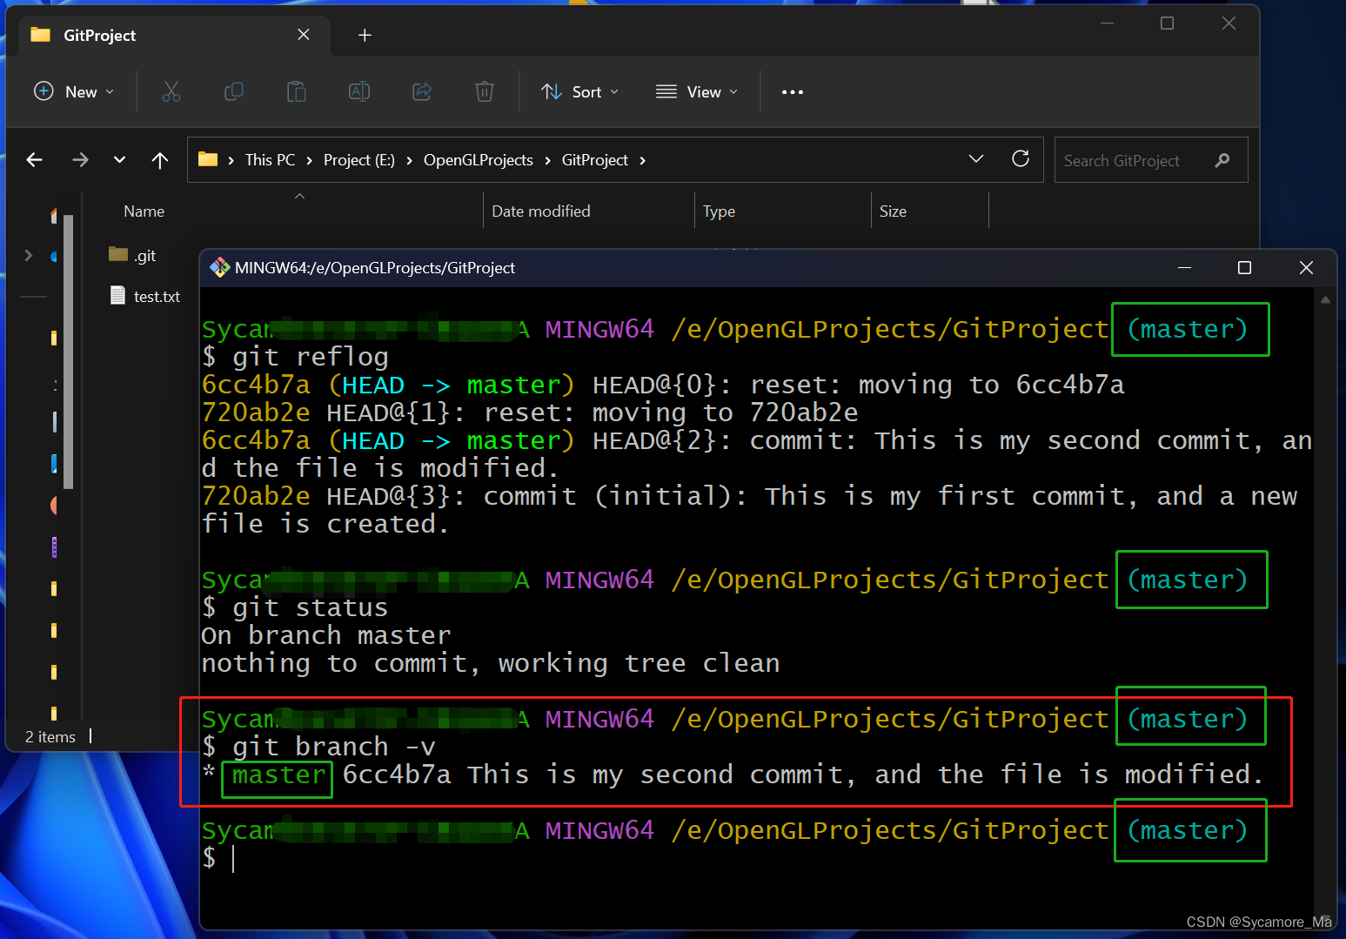Click the Rename icon in toolbar
This screenshot has height=939, width=1346.
(x=359, y=91)
